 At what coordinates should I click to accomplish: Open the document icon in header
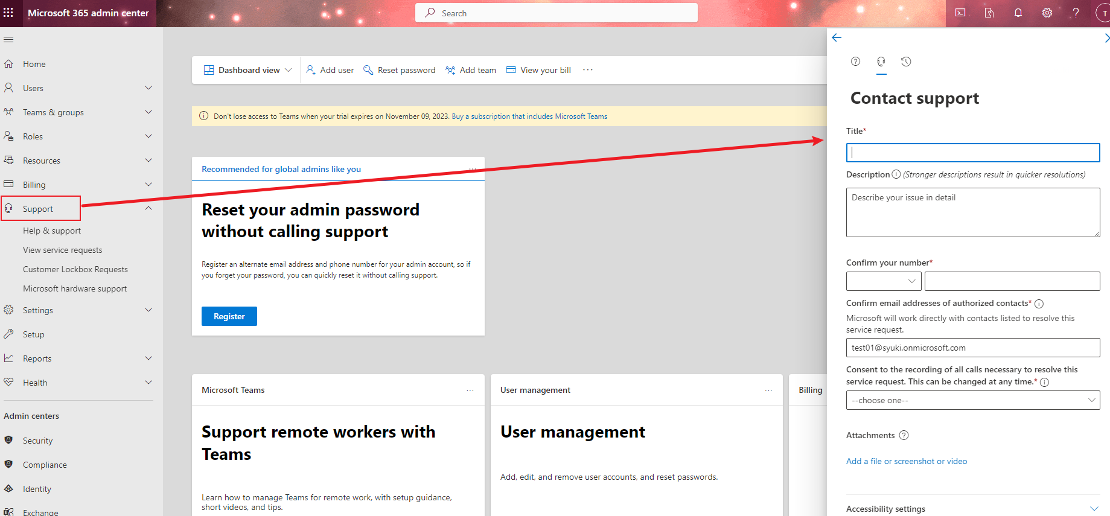pos(989,13)
